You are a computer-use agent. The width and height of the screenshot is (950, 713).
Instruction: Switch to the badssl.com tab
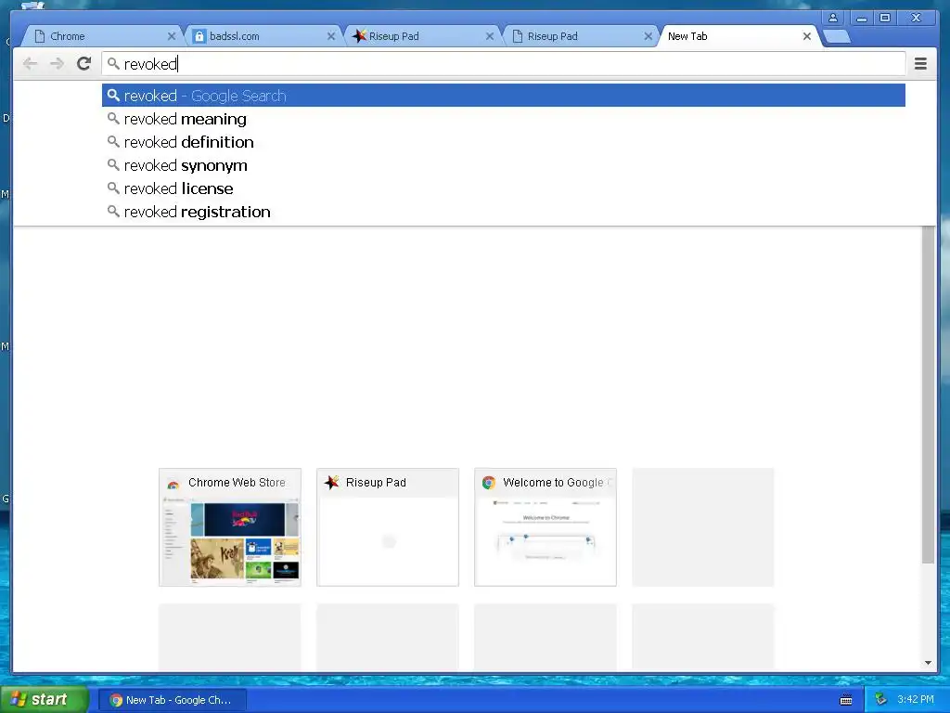tap(261, 36)
